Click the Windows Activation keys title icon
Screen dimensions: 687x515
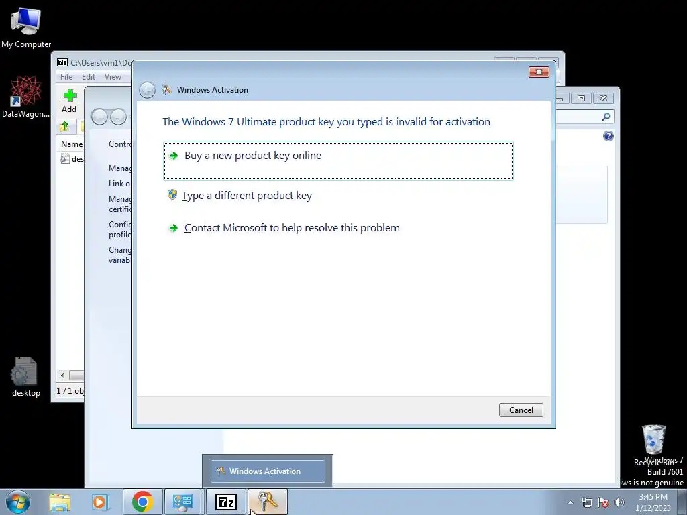(x=166, y=90)
